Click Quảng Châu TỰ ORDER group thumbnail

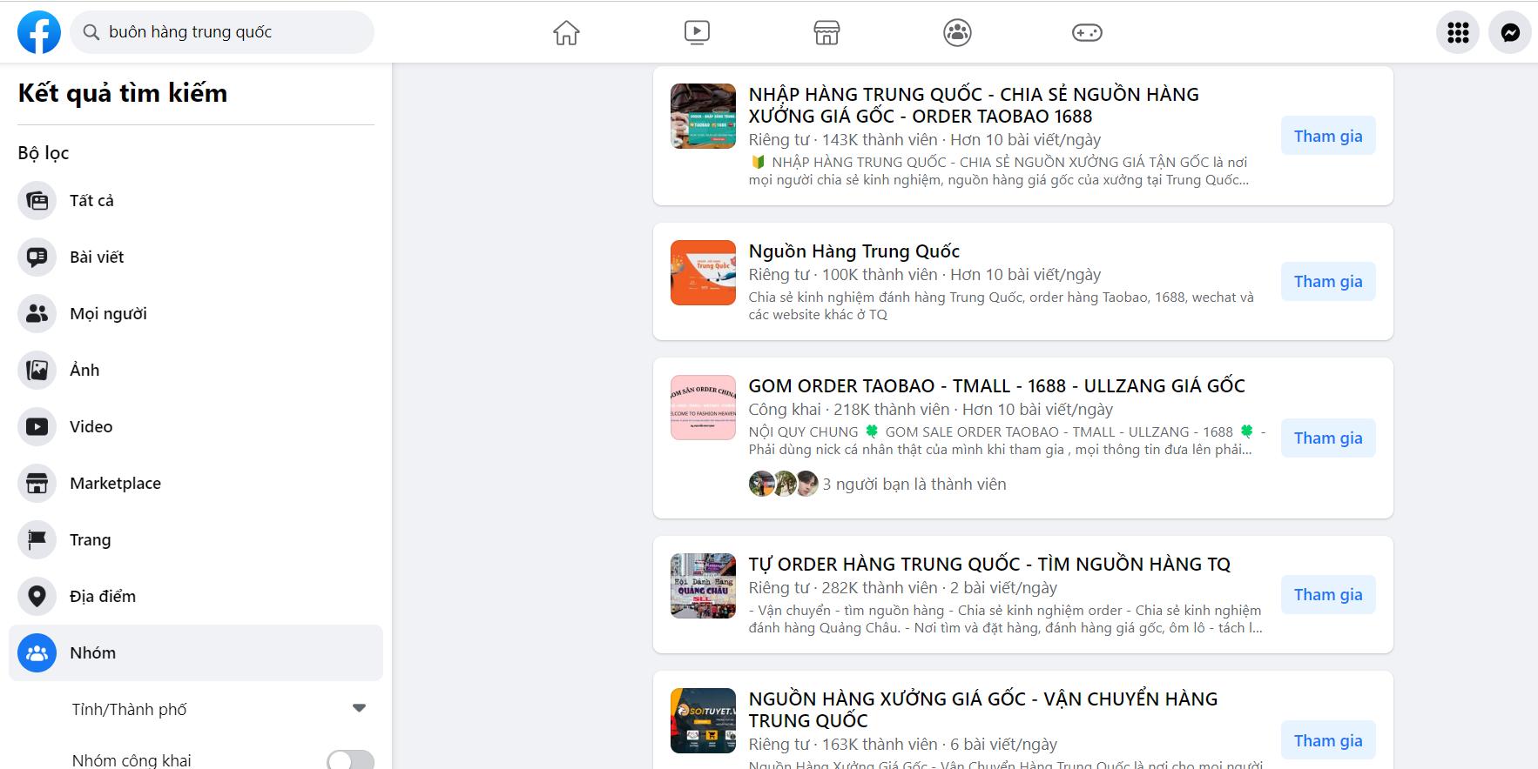703,585
